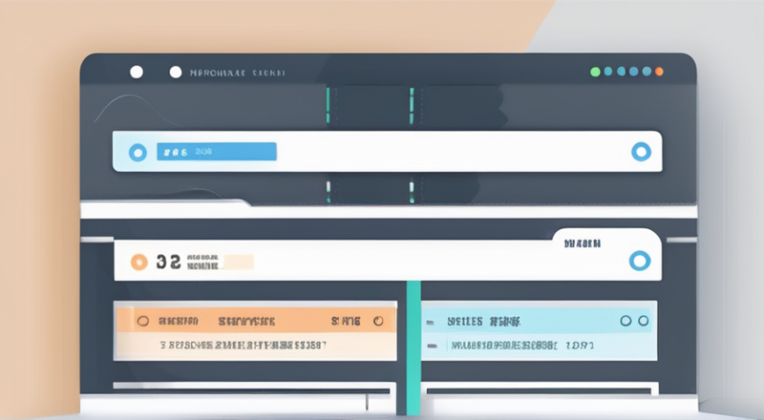
Task: Click the dash icon in the blue panel's lower row
Action: tap(433, 346)
